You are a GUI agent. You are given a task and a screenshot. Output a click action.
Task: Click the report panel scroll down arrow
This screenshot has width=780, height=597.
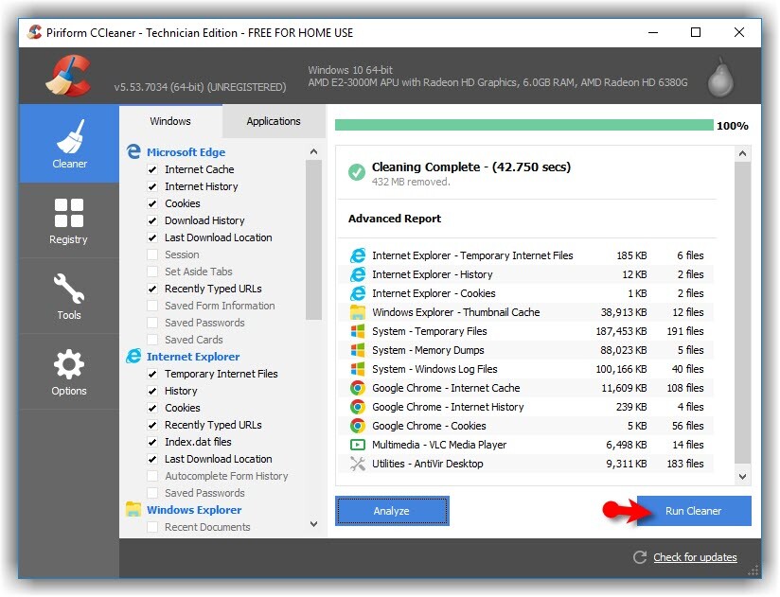pyautogui.click(x=742, y=476)
